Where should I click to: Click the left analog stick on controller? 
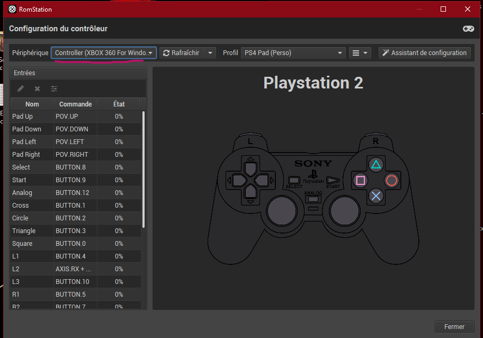tap(282, 211)
